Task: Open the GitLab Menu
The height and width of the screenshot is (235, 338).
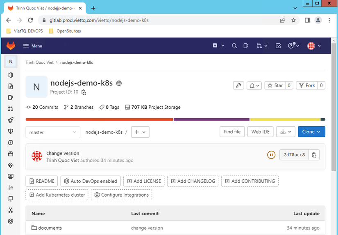Action: pyautogui.click(x=33, y=46)
